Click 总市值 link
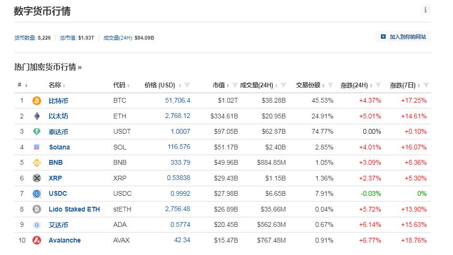The width and height of the screenshot is (453, 255). coord(68,38)
